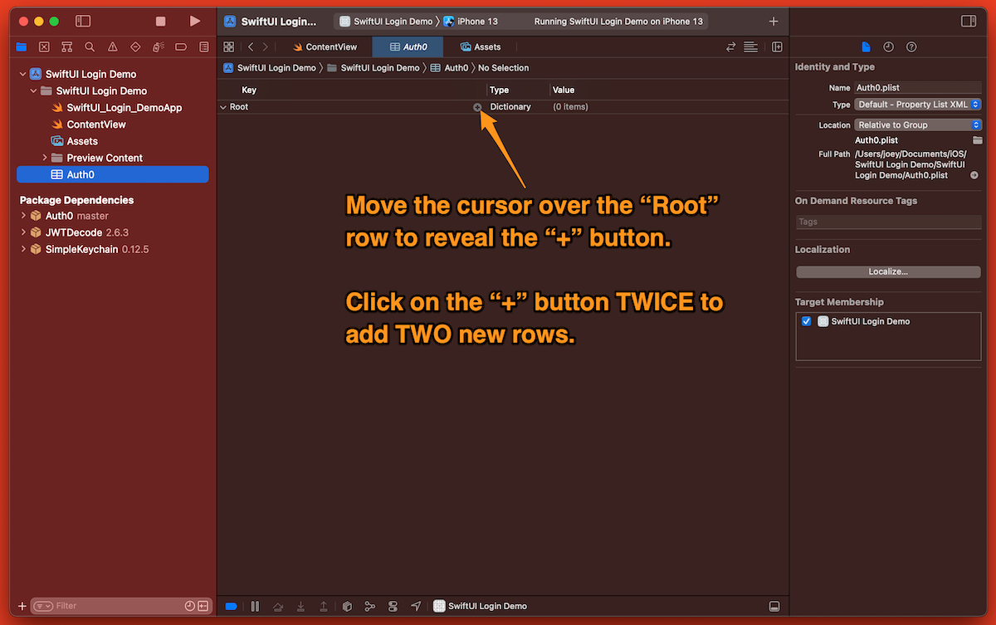This screenshot has width=996, height=625.
Task: Click the Stop button in toolbar
Action: [x=161, y=21]
